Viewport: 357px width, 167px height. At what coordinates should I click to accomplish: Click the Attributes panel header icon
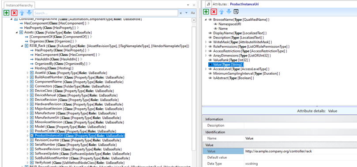(208, 4)
